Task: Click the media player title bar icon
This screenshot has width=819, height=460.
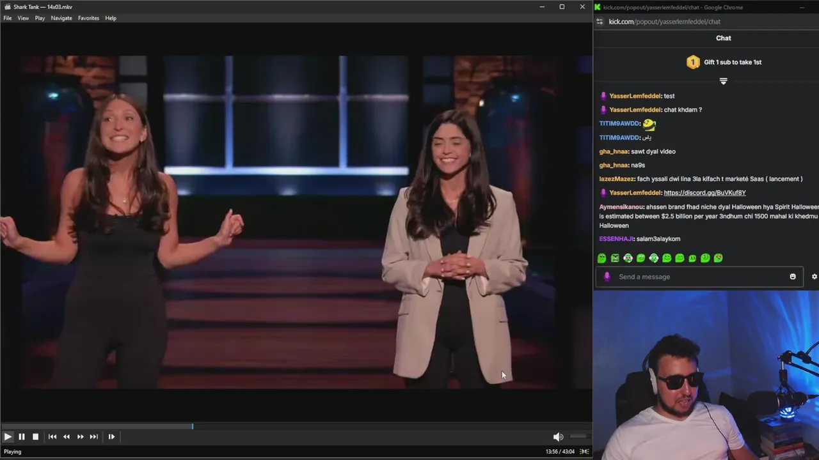Action: tap(7, 7)
